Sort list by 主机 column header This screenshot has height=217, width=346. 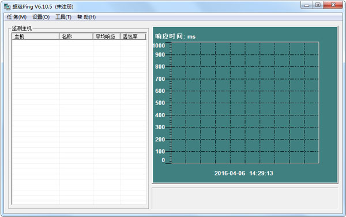(x=36, y=36)
